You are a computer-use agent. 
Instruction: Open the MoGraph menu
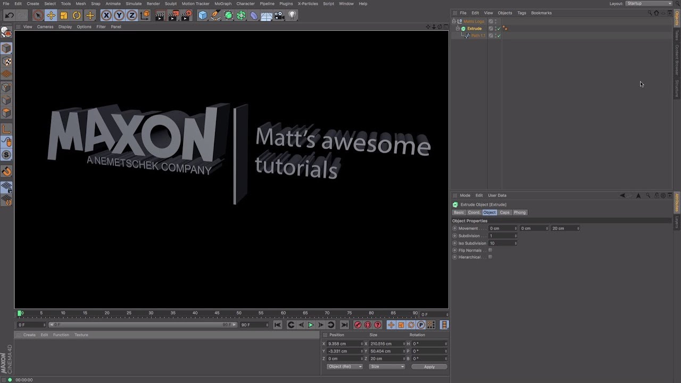(x=223, y=4)
